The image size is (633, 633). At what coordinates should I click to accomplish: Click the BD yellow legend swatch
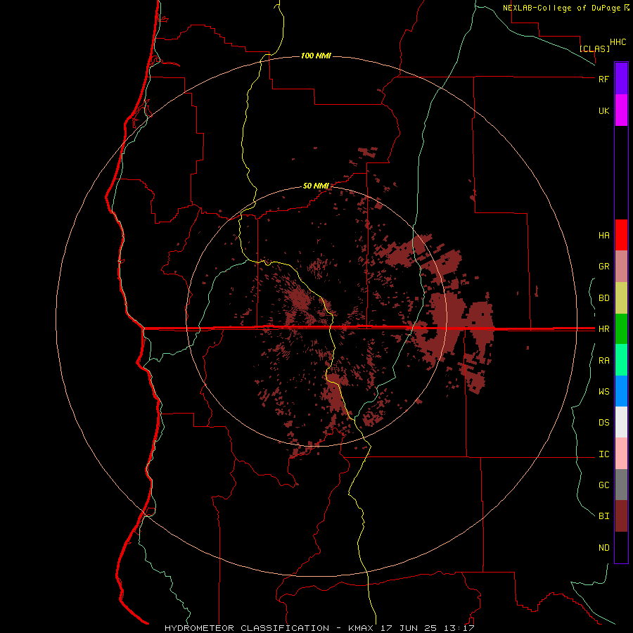621,298
